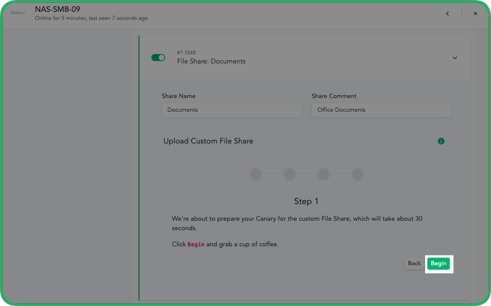Screen dimensions: 491x306
Task: Select the fourth step circle in the progress indicator
Action: [358, 174]
